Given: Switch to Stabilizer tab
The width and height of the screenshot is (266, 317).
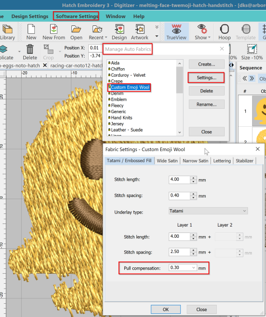Looking at the screenshot, I should click(244, 161).
